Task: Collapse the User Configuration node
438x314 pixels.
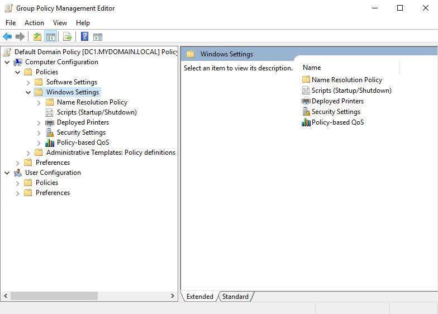Action: [x=7, y=173]
